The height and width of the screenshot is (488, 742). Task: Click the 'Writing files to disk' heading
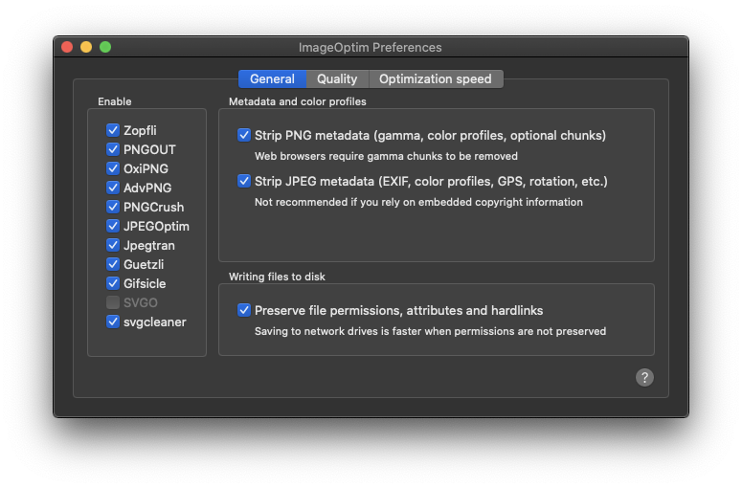(x=277, y=277)
